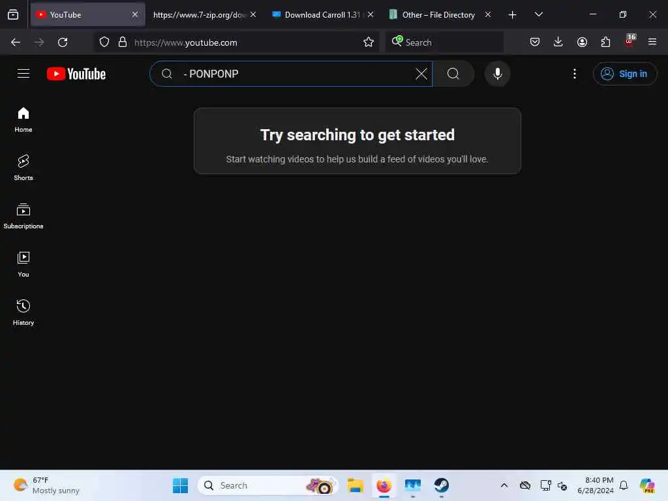Close the 7-zip.org tab
668x501 pixels.
click(253, 15)
